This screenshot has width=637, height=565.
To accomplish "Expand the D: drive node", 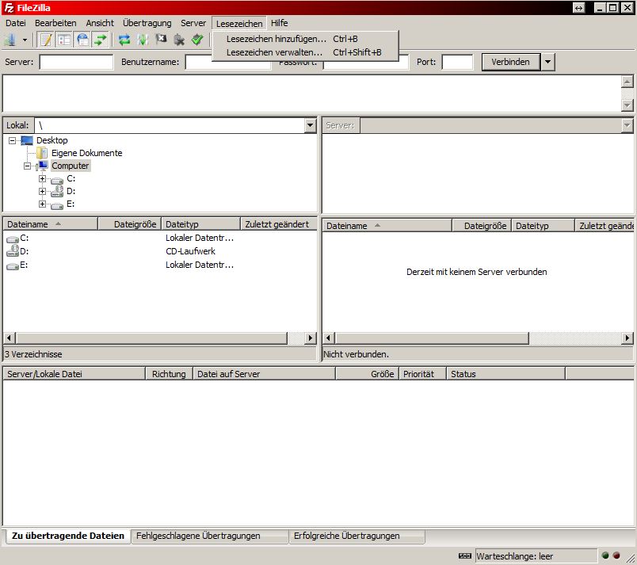I will coord(42,191).
